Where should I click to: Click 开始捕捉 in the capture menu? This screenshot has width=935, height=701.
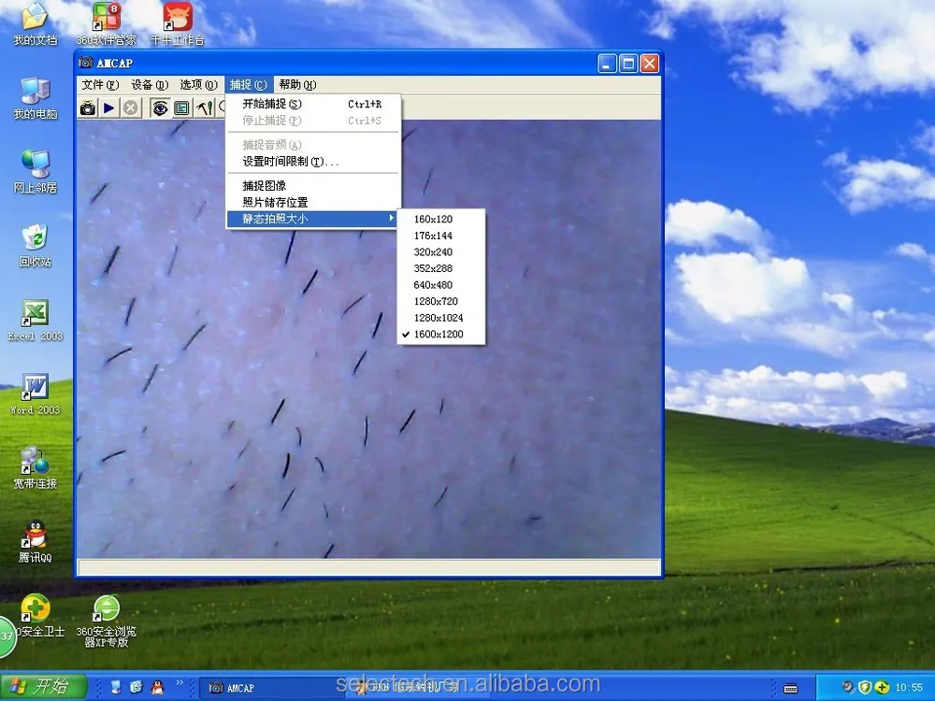(x=272, y=104)
